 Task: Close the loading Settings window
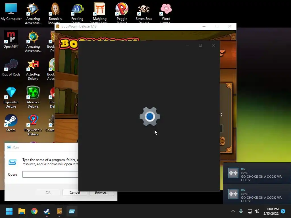click(x=213, y=45)
